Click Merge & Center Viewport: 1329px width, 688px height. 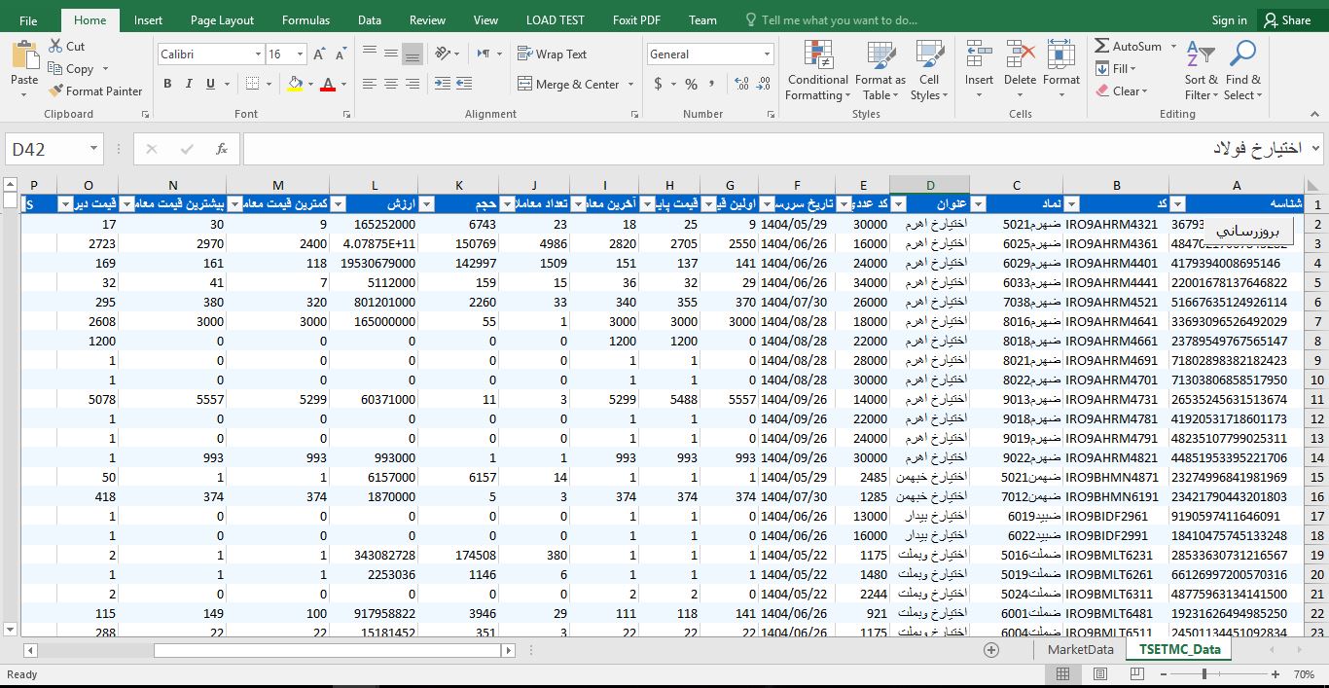click(568, 85)
